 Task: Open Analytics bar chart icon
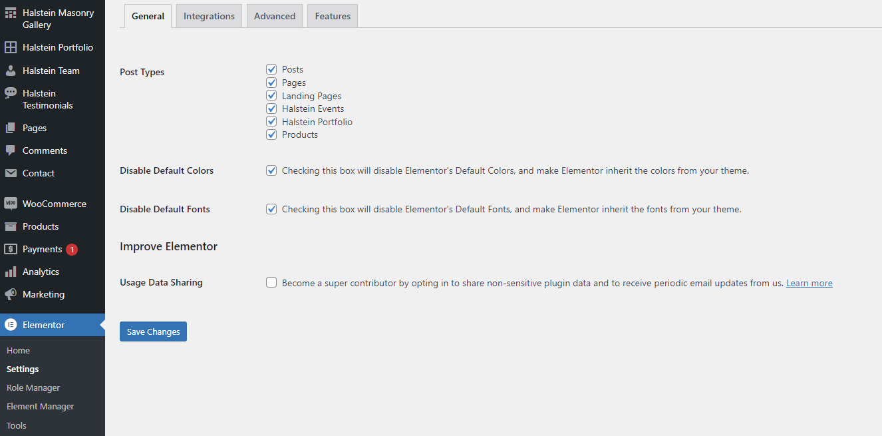11,272
